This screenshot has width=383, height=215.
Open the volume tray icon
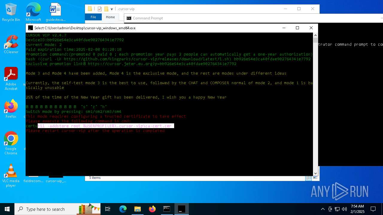[344, 209]
